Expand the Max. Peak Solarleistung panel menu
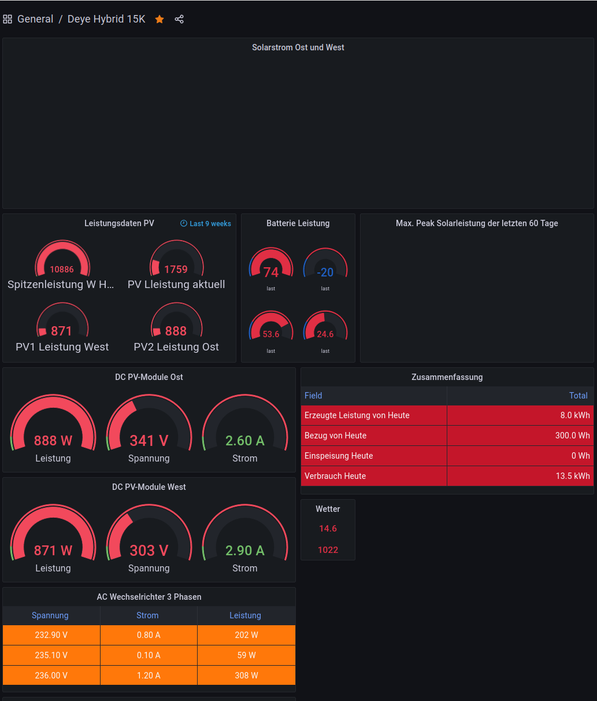 [x=477, y=223]
